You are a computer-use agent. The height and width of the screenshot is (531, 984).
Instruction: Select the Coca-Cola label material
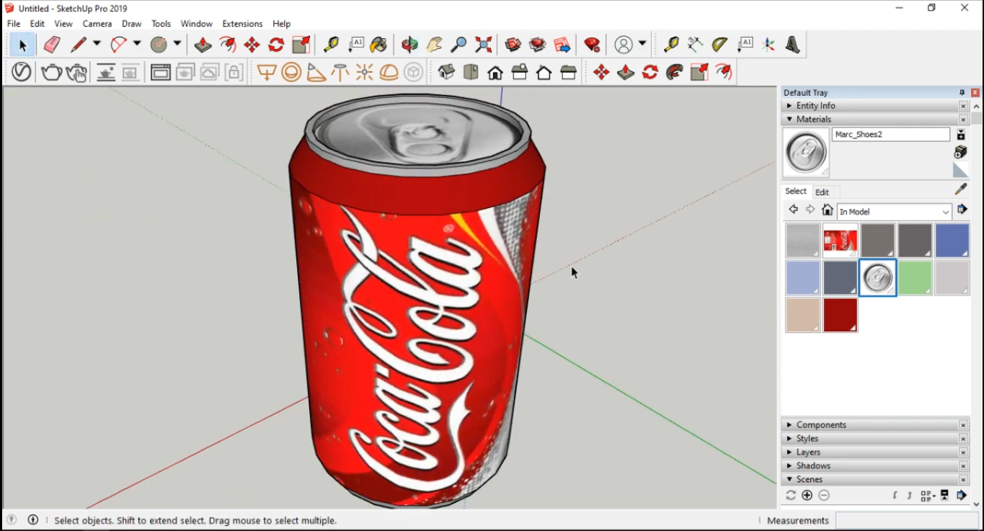point(841,241)
